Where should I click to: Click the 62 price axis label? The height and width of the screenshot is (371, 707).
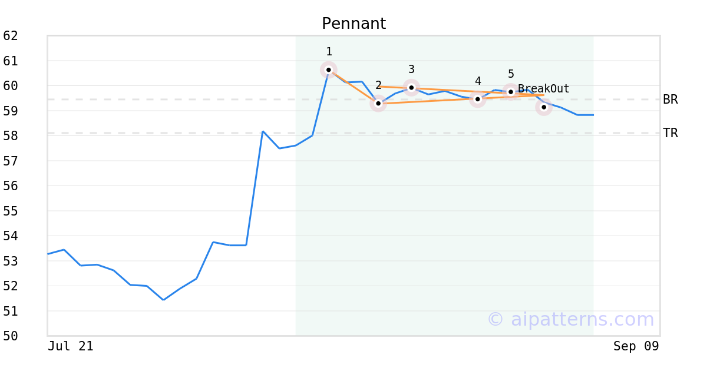click(x=11, y=36)
